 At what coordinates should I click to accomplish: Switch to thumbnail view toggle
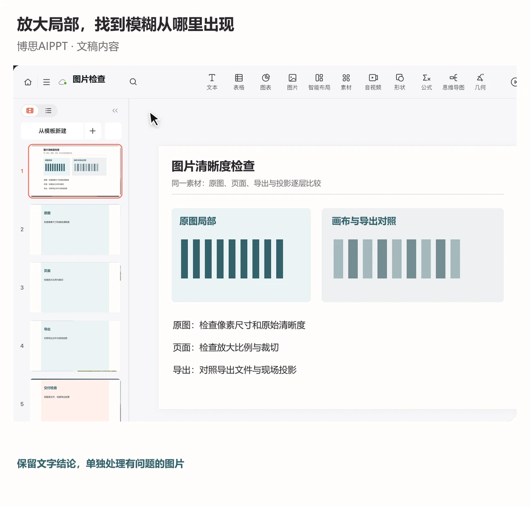(30, 111)
